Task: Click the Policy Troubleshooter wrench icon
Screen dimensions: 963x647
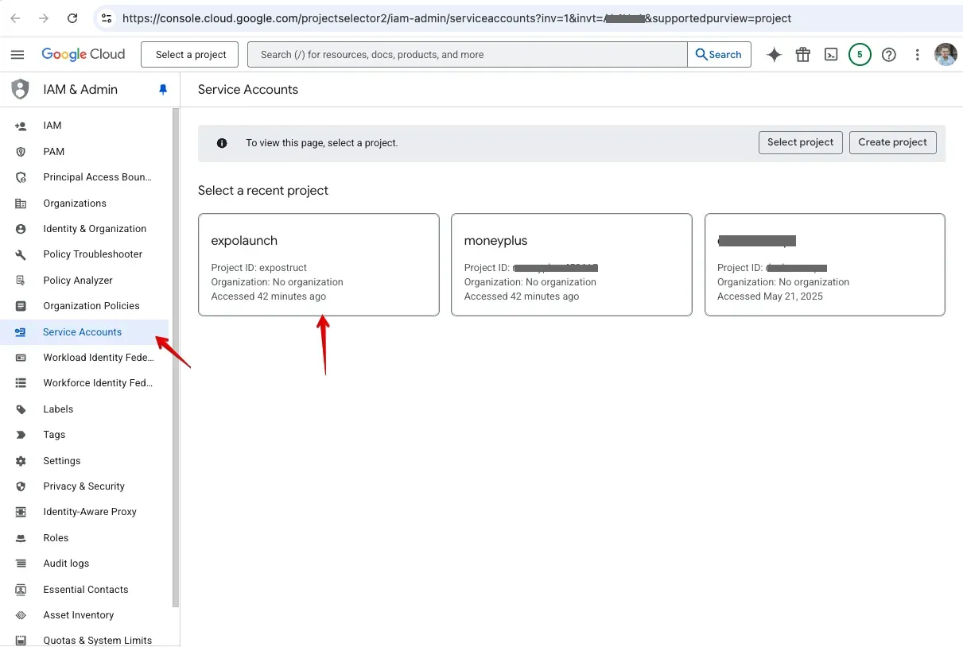Action: pyautogui.click(x=21, y=254)
